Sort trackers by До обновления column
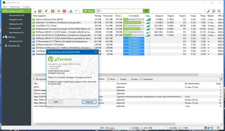This screenshot has width=225, height=131. (x=193, y=84)
